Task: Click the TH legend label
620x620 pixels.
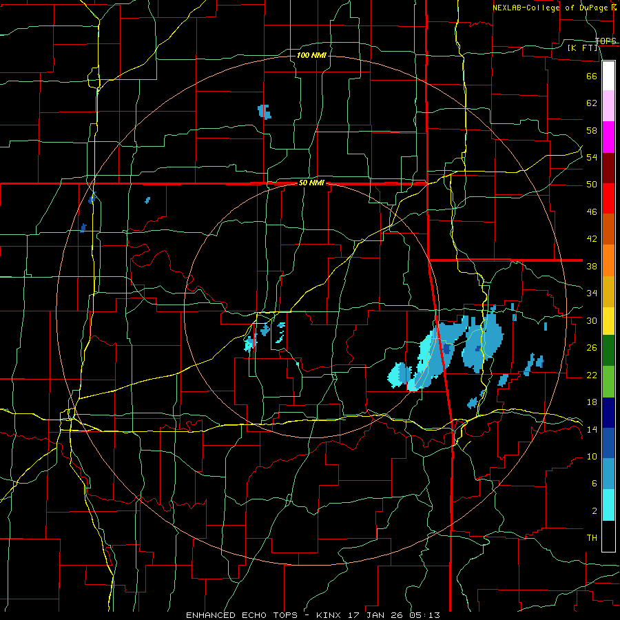Action: click(592, 538)
